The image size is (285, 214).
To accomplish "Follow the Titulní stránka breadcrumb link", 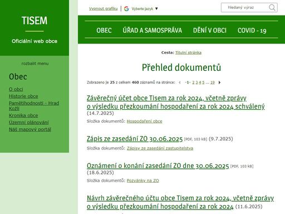I will tap(188, 52).
